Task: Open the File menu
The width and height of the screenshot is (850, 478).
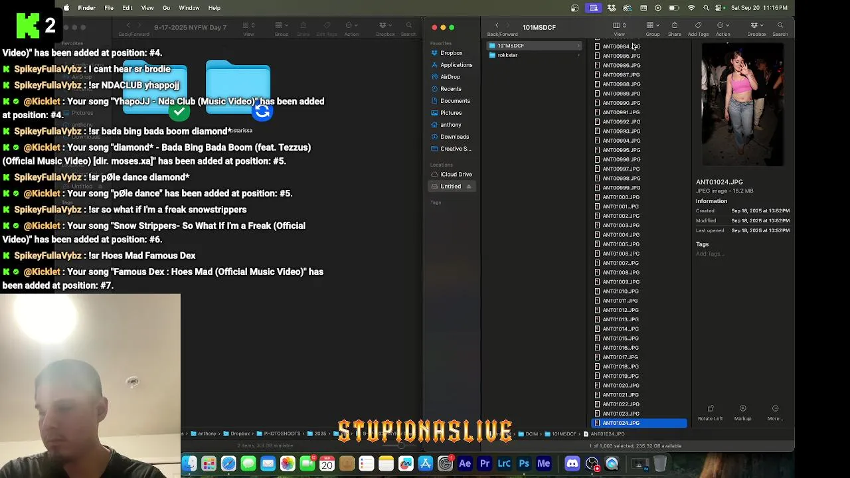Action: (x=109, y=8)
